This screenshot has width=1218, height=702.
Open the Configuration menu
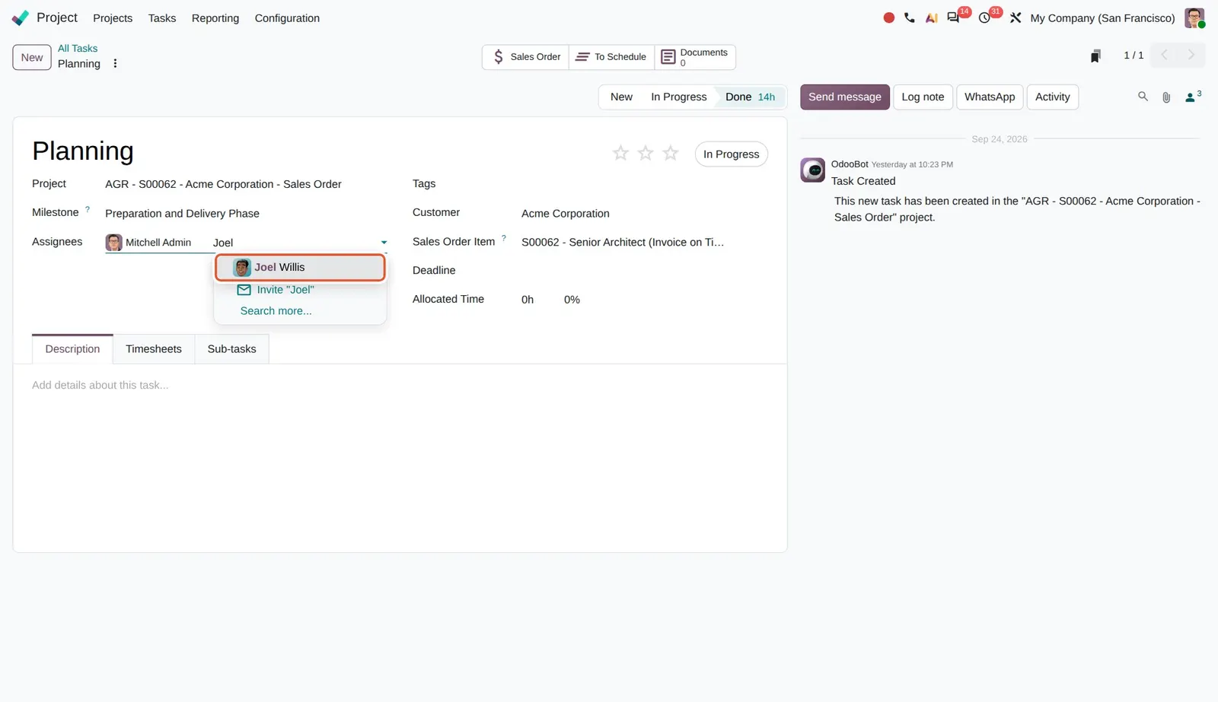(287, 18)
